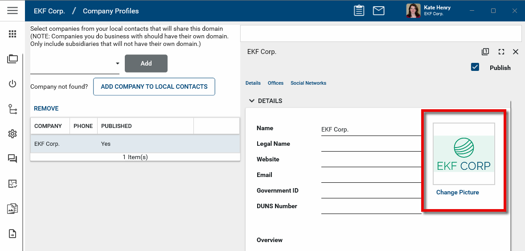The width and height of the screenshot is (525, 251).
Task: Click the power icon in sidebar
Action: (x=12, y=84)
